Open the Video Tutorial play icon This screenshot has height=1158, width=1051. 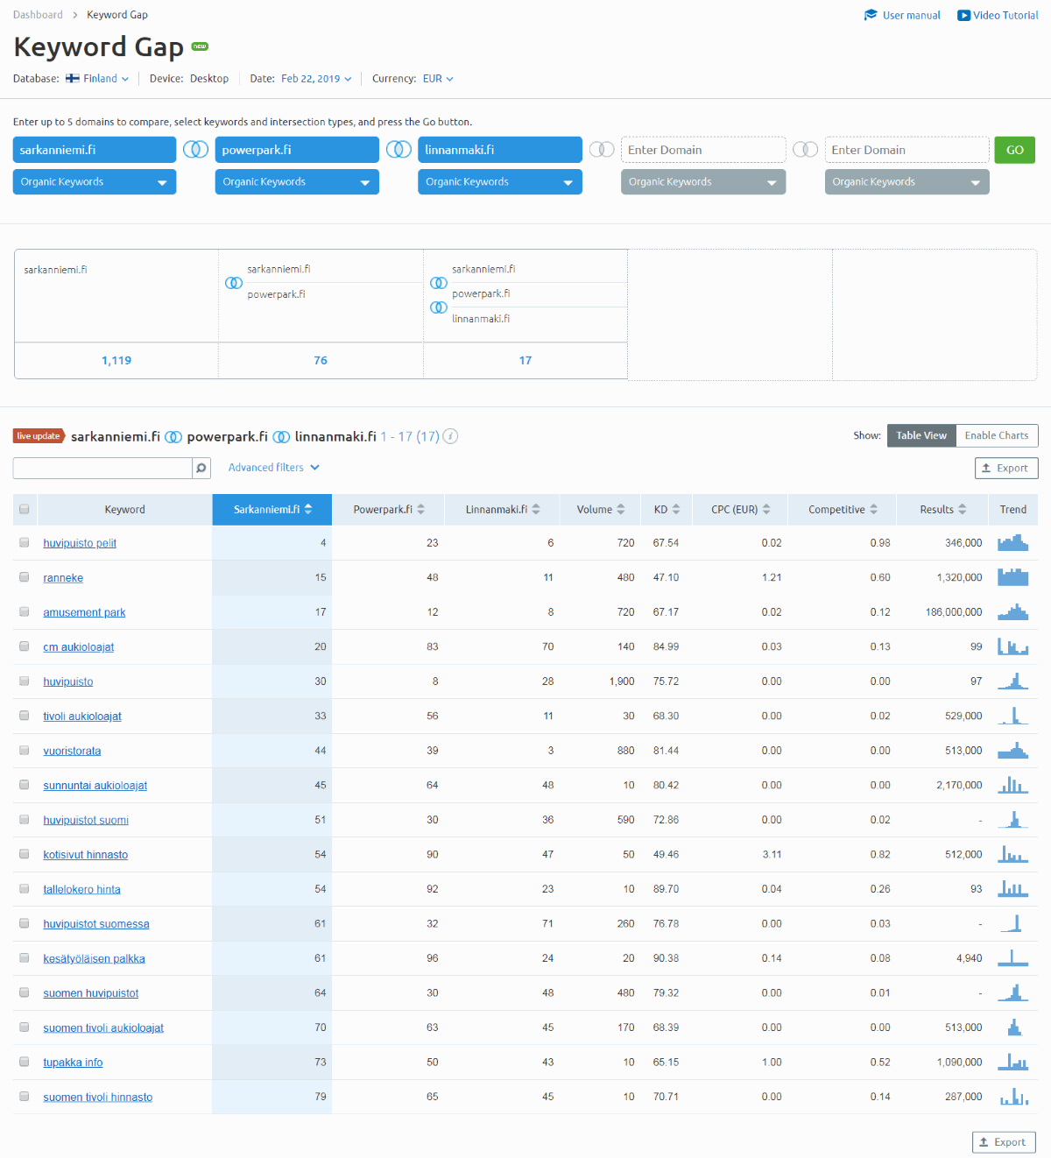[x=963, y=15]
